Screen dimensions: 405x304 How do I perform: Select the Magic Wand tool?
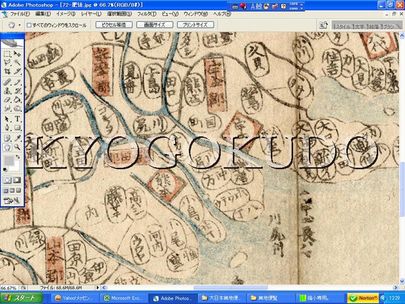[x=17, y=62]
